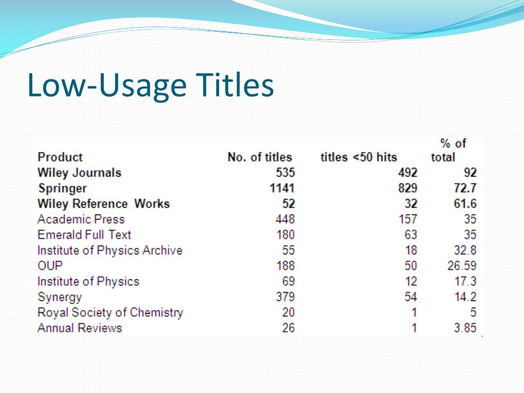Select the 72.7 percent value
The height and width of the screenshot is (393, 524).
coord(465,188)
